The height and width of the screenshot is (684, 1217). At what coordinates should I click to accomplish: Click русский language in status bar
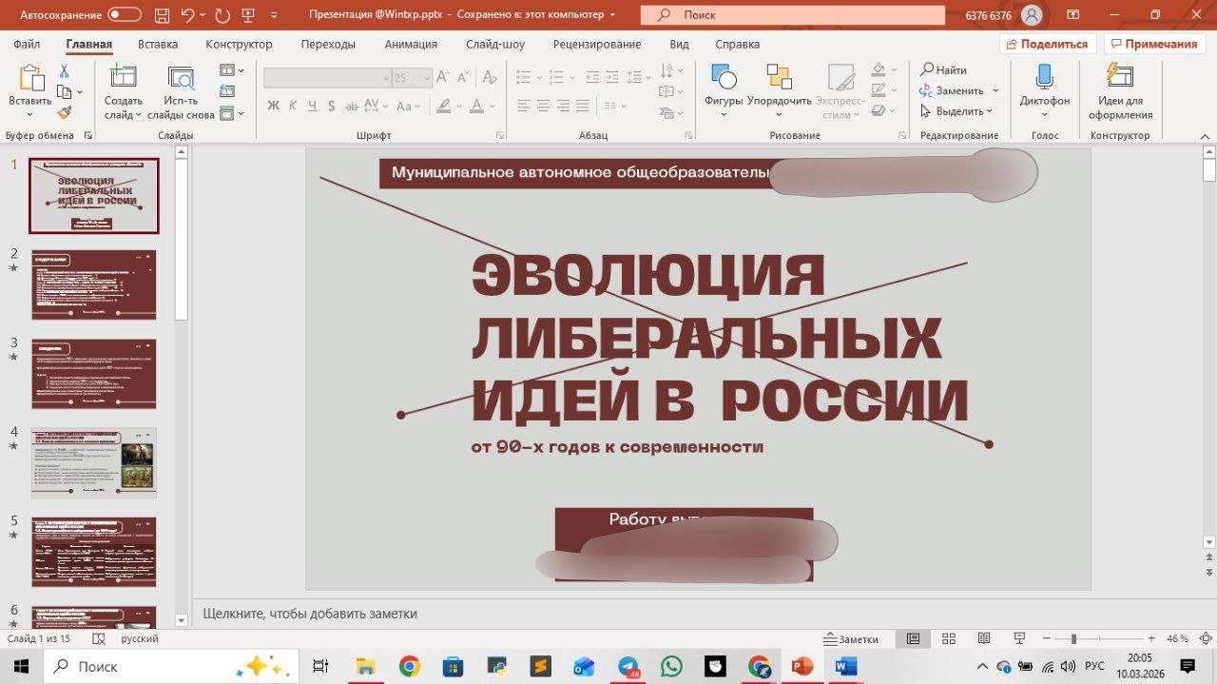[139, 639]
